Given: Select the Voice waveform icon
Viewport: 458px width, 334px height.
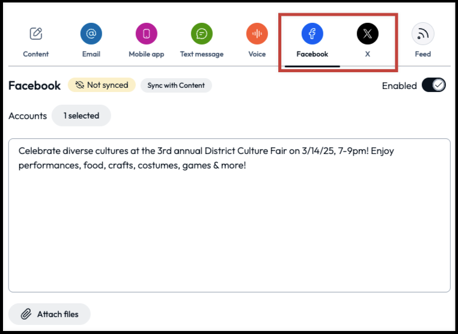Looking at the screenshot, I should pos(257,34).
